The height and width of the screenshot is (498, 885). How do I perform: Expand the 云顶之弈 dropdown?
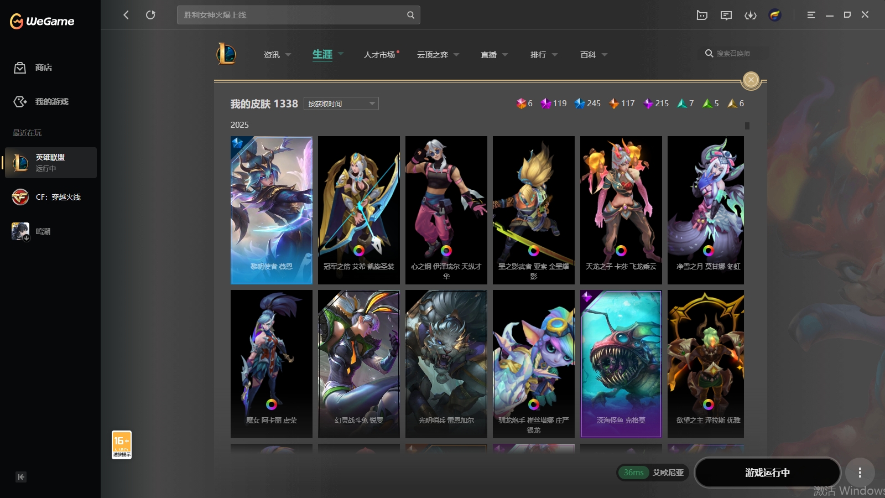coord(456,55)
